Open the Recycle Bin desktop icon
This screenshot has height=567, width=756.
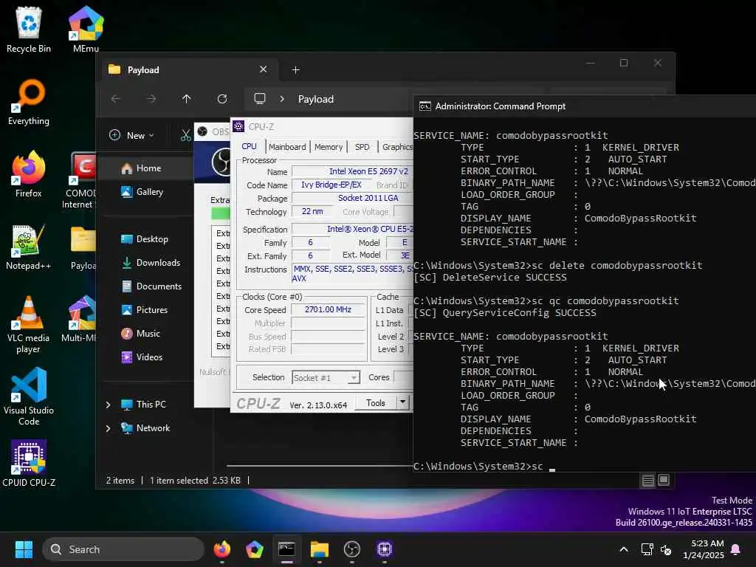pos(29,30)
